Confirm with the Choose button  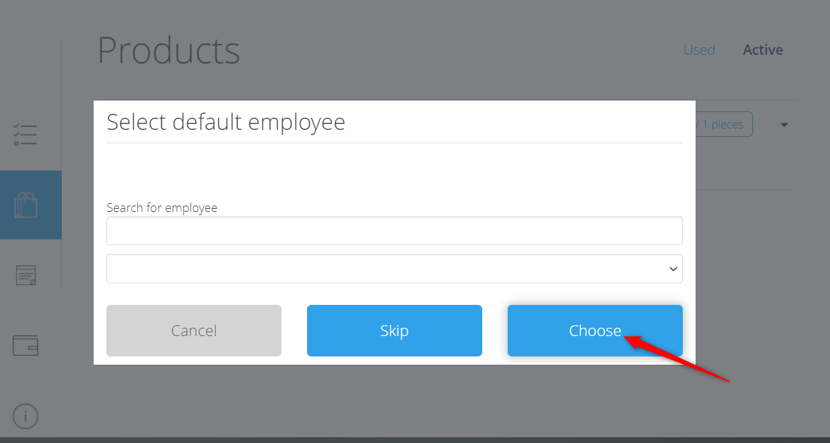pyautogui.click(x=595, y=330)
